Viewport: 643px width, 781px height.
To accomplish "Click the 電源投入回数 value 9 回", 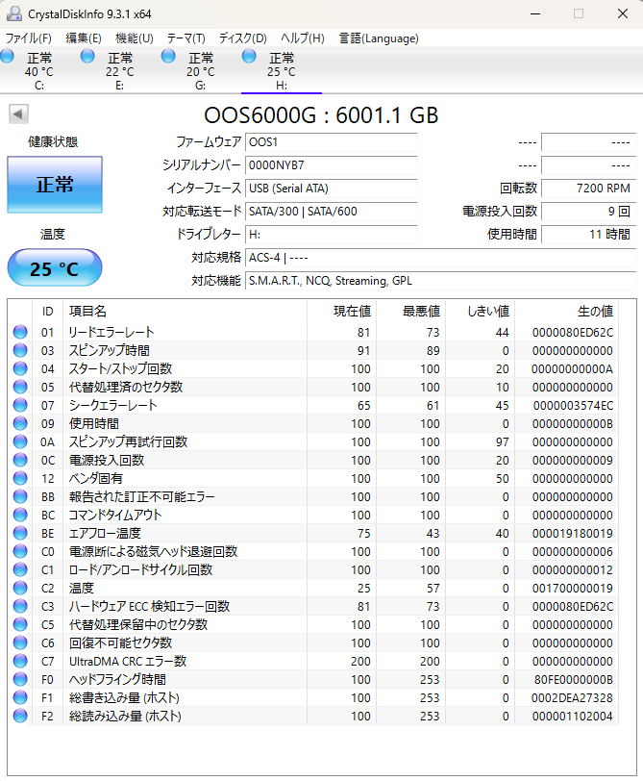I will (x=589, y=212).
